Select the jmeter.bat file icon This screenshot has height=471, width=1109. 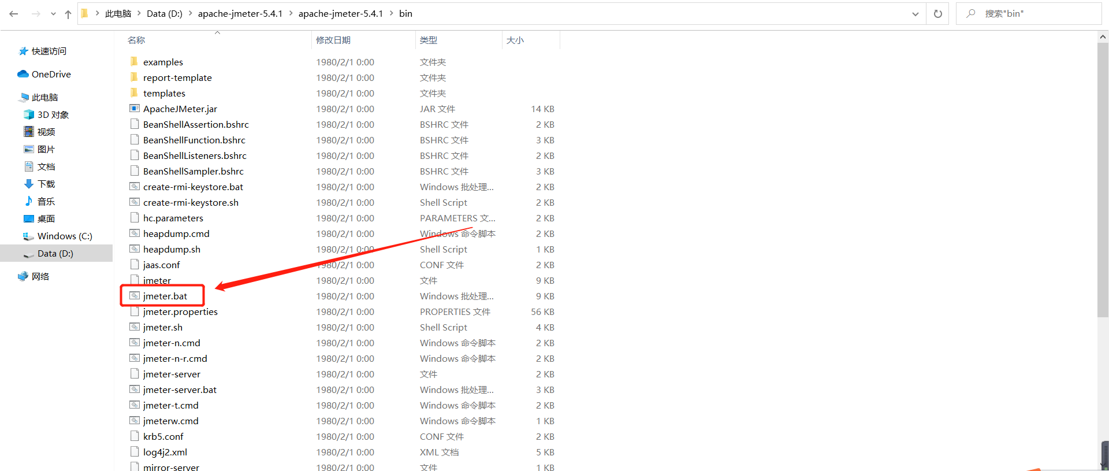134,295
